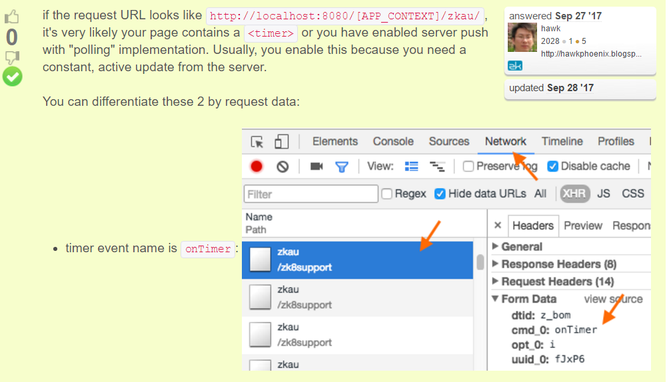
Task: Select the third zkau /zk8support request
Action: 358,335
